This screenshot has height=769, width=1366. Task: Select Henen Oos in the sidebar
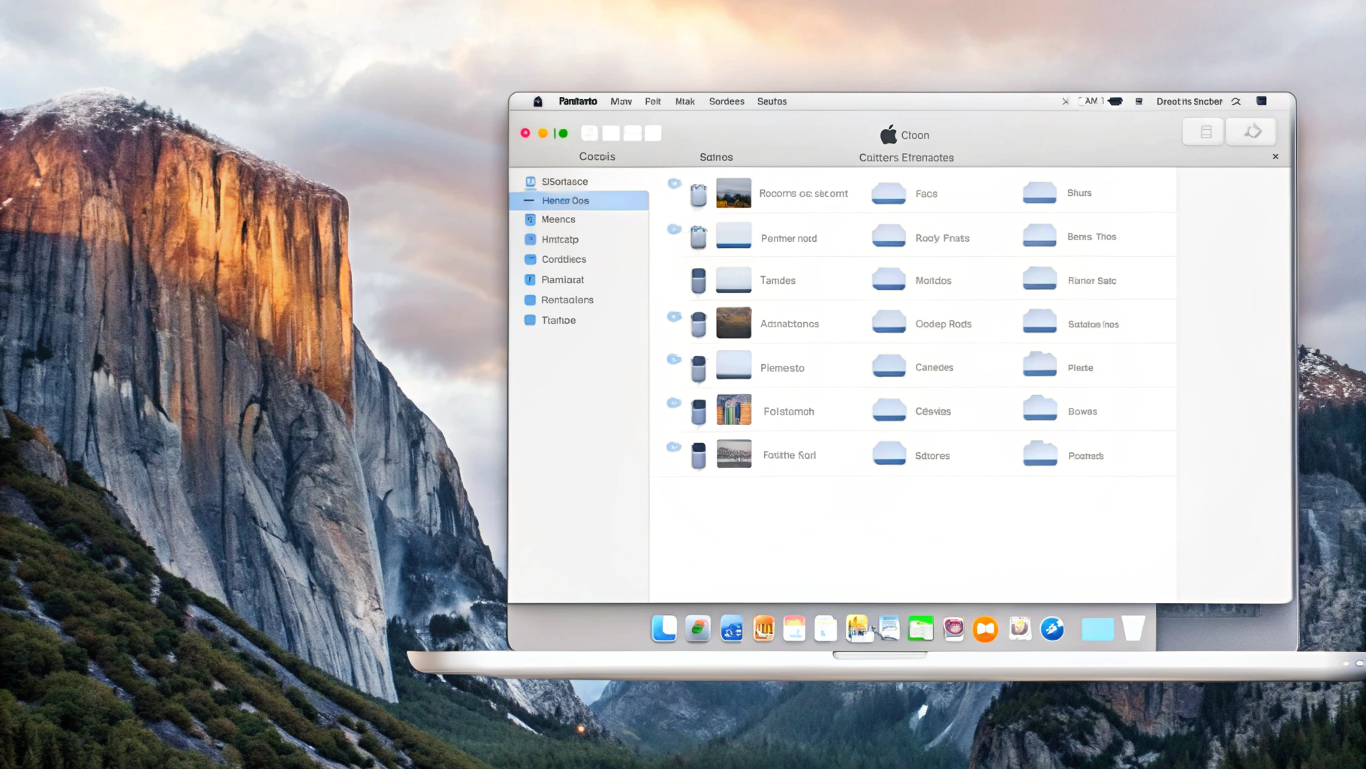(x=565, y=201)
